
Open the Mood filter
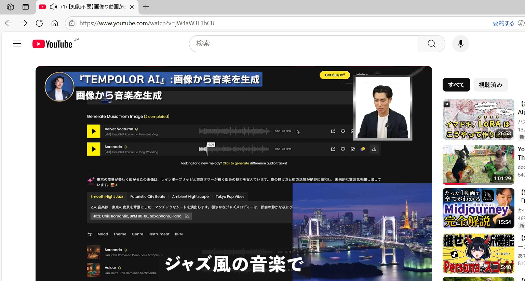pyautogui.click(x=103, y=234)
